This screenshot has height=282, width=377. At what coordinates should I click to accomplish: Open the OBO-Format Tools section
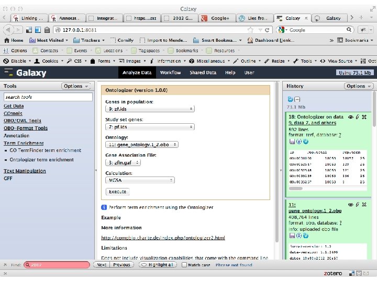coord(26,128)
